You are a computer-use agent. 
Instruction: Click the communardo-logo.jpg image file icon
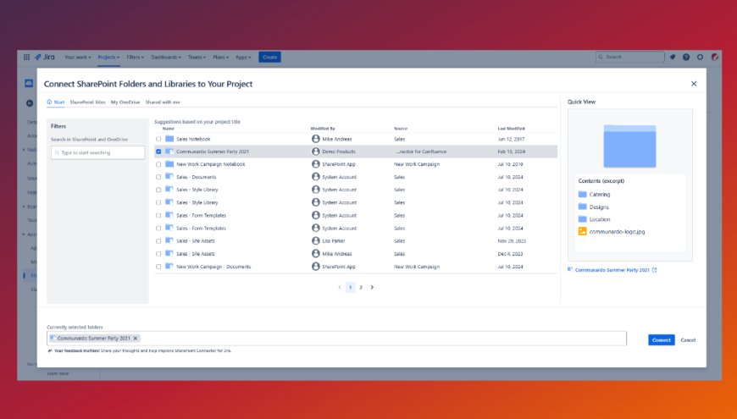pyautogui.click(x=583, y=231)
